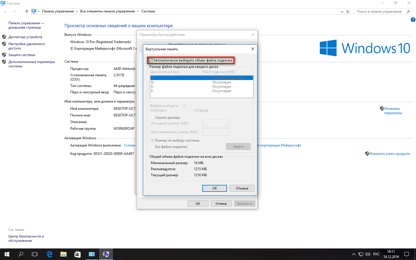Switch the РУС input language indicator
Image resolution: width=416 pixels, height=260 pixels.
coord(376,254)
